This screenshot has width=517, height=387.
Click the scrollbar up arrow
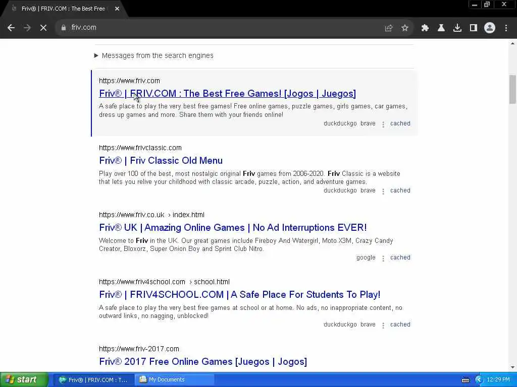coord(513,43)
